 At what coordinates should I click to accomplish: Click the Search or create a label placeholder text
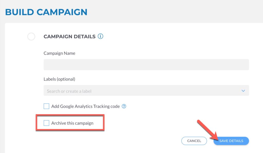click(x=69, y=91)
